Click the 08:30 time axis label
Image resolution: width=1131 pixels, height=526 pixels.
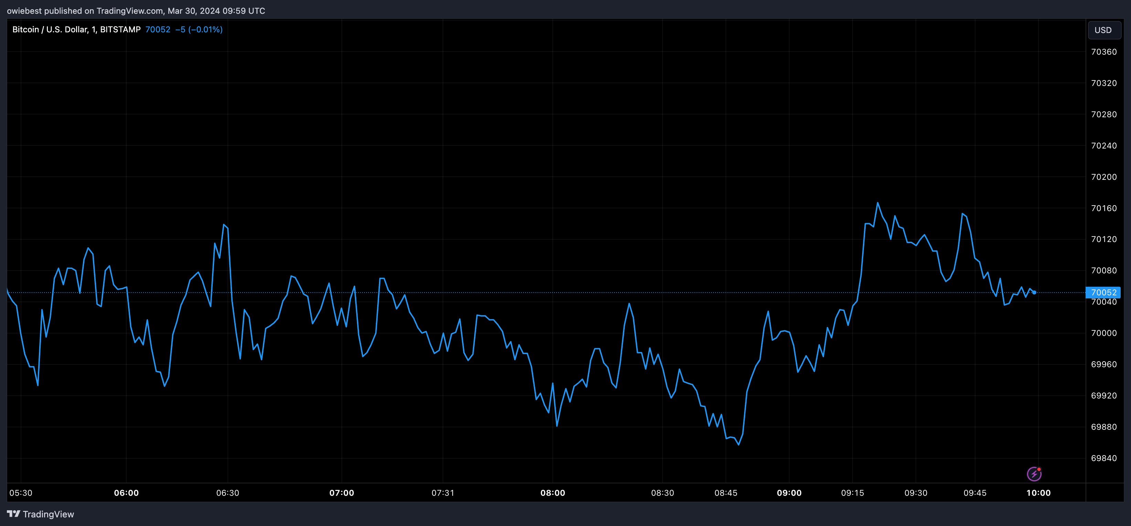click(x=663, y=493)
